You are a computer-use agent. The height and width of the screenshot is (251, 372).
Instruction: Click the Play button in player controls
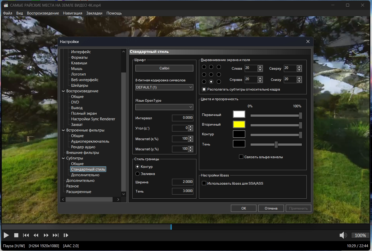tap(6, 235)
